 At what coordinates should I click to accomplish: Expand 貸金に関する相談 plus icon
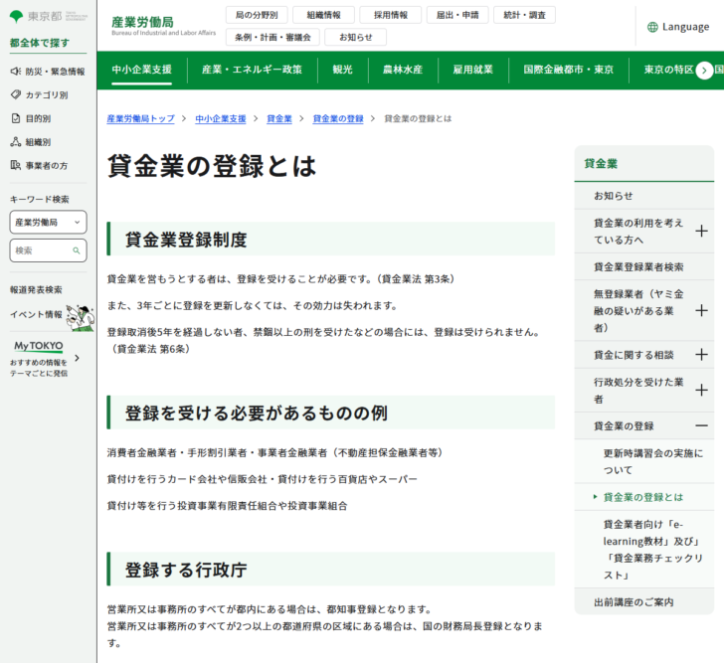click(701, 354)
